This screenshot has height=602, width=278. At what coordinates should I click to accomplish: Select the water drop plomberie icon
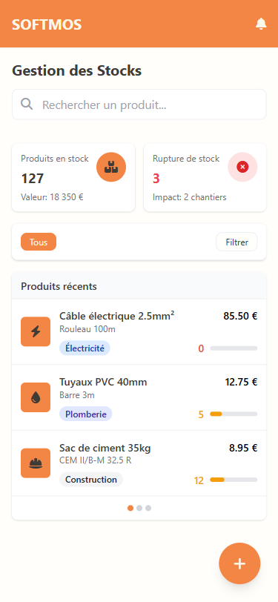tap(36, 397)
